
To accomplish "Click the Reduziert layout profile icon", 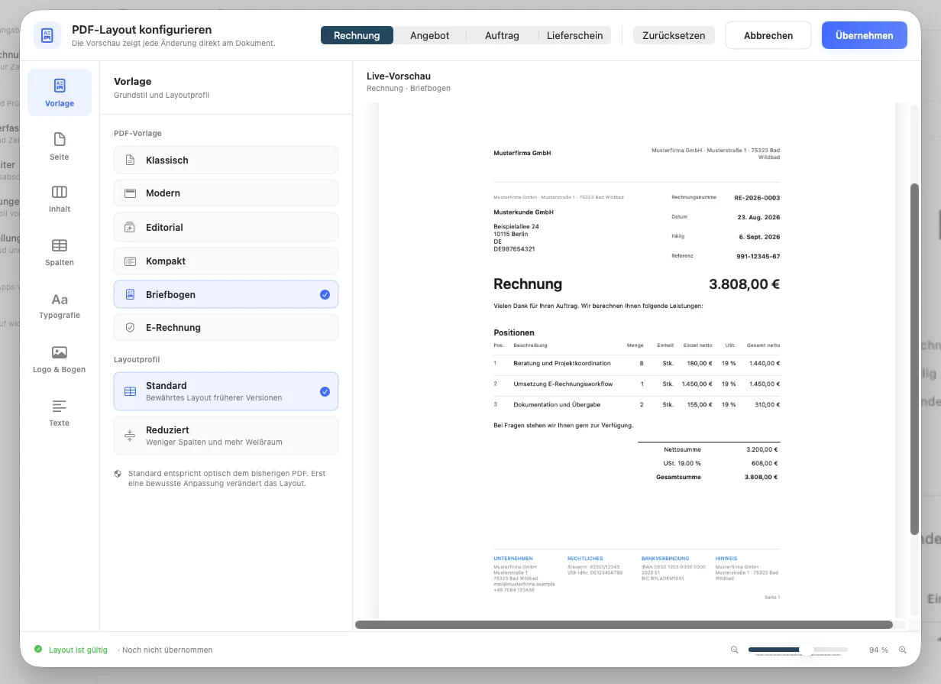I will pos(130,436).
